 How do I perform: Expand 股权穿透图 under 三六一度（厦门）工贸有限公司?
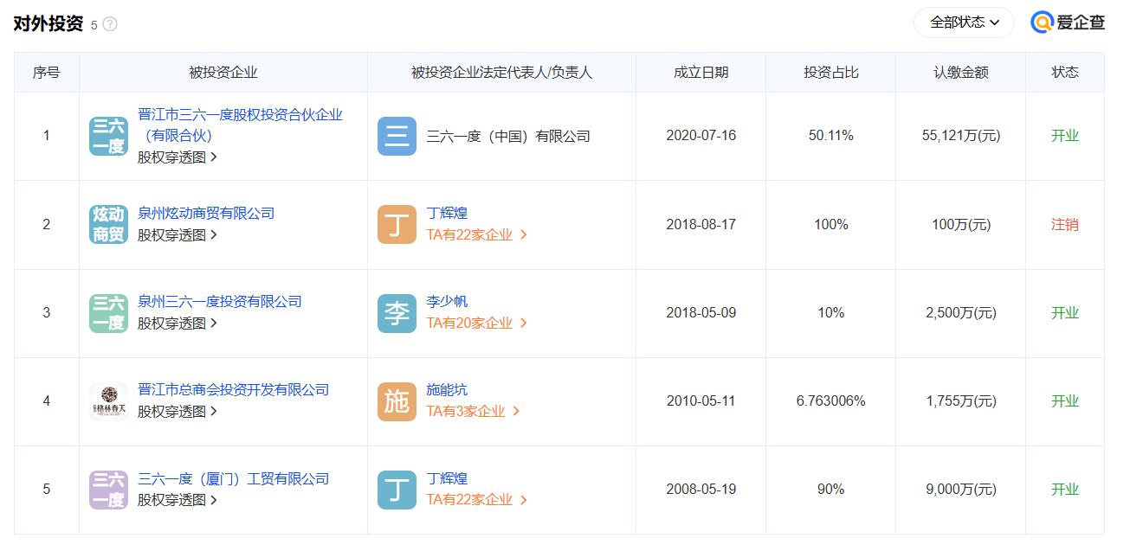(x=178, y=500)
